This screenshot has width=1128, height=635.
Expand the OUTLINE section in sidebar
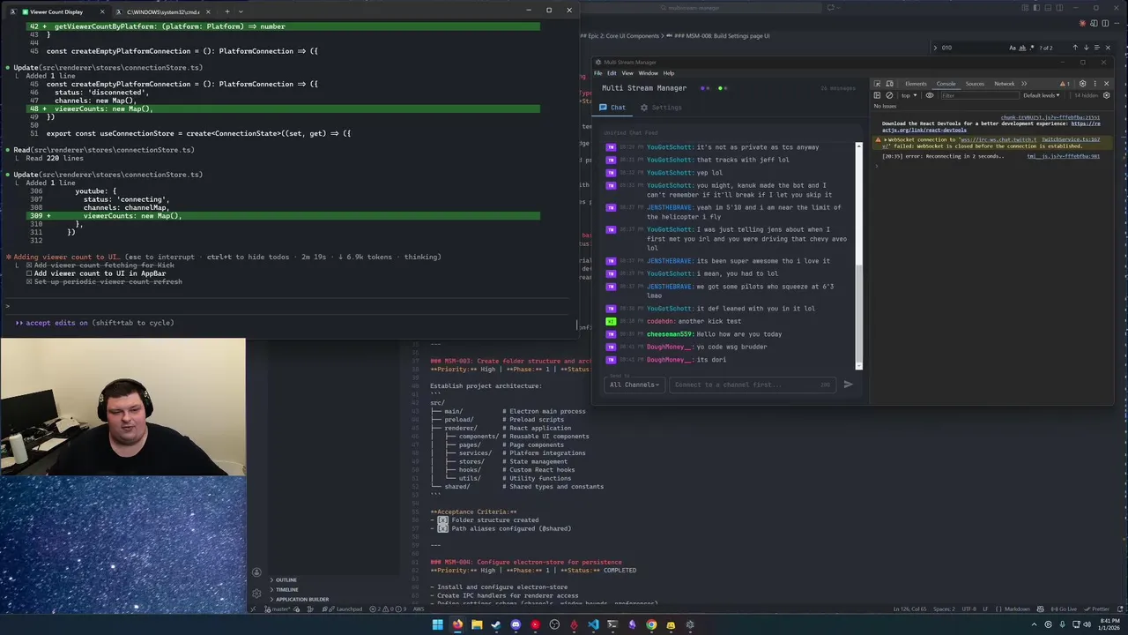click(286, 579)
